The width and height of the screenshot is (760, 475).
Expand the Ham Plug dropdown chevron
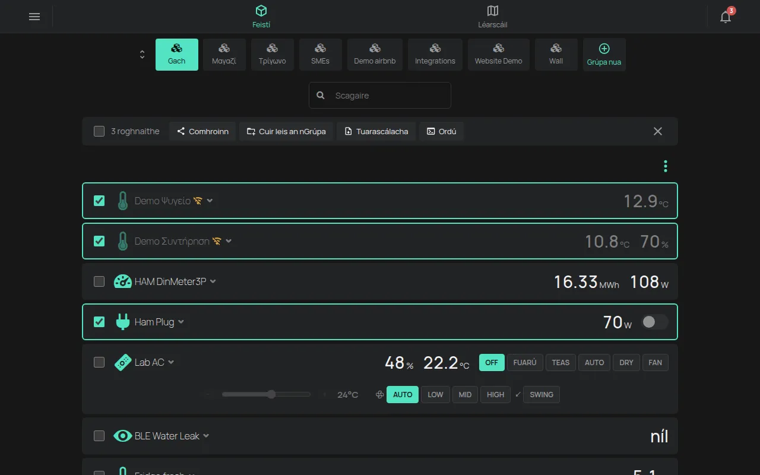pyautogui.click(x=181, y=322)
